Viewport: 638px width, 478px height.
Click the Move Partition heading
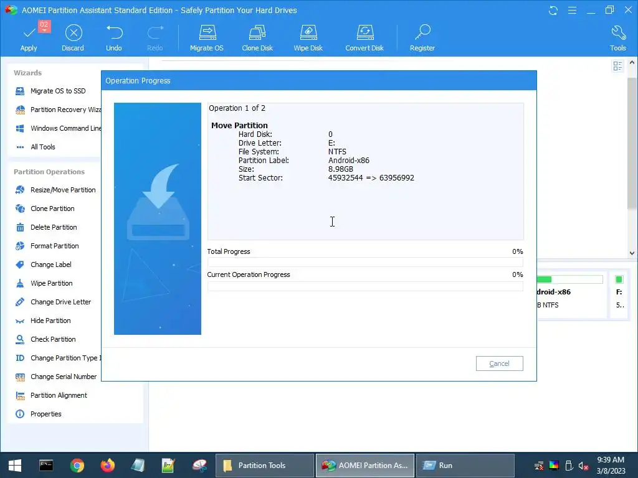pos(239,125)
